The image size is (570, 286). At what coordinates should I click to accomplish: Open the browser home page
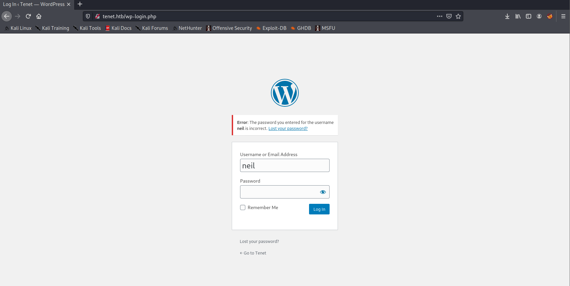point(39,16)
